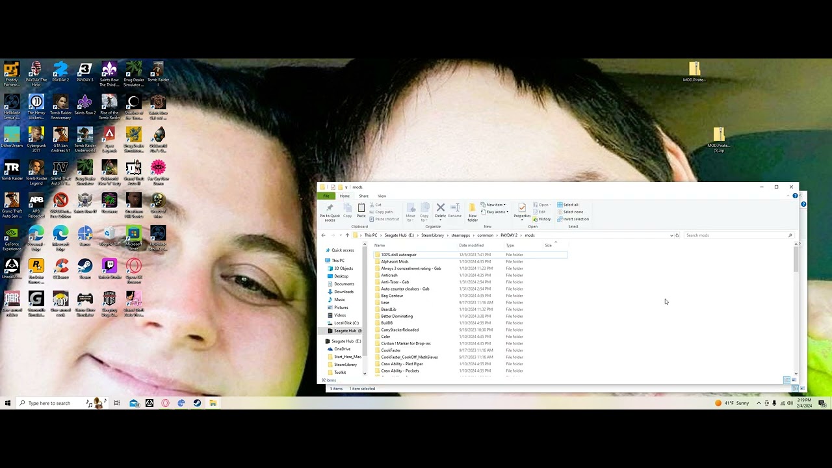
Task: Pin the mods folder to Quick access
Action: click(330, 212)
